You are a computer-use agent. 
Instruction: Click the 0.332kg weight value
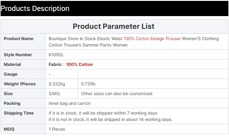[x=57, y=84]
